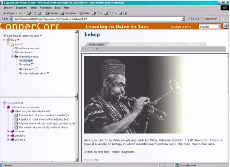Open the Vorige back history dropdown arrow
230x167 pixels.
click(16, 13)
